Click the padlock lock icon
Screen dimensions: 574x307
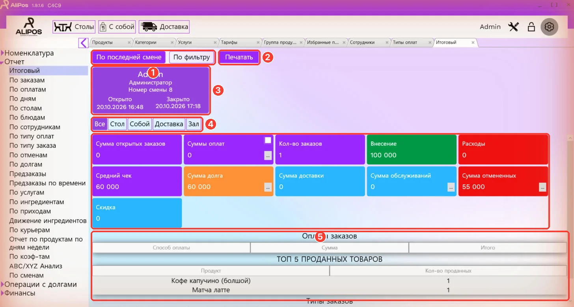pos(531,27)
